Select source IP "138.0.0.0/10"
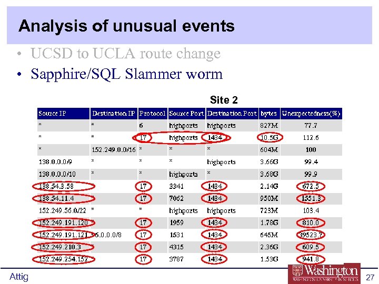The image size is (379, 284). click(57, 174)
